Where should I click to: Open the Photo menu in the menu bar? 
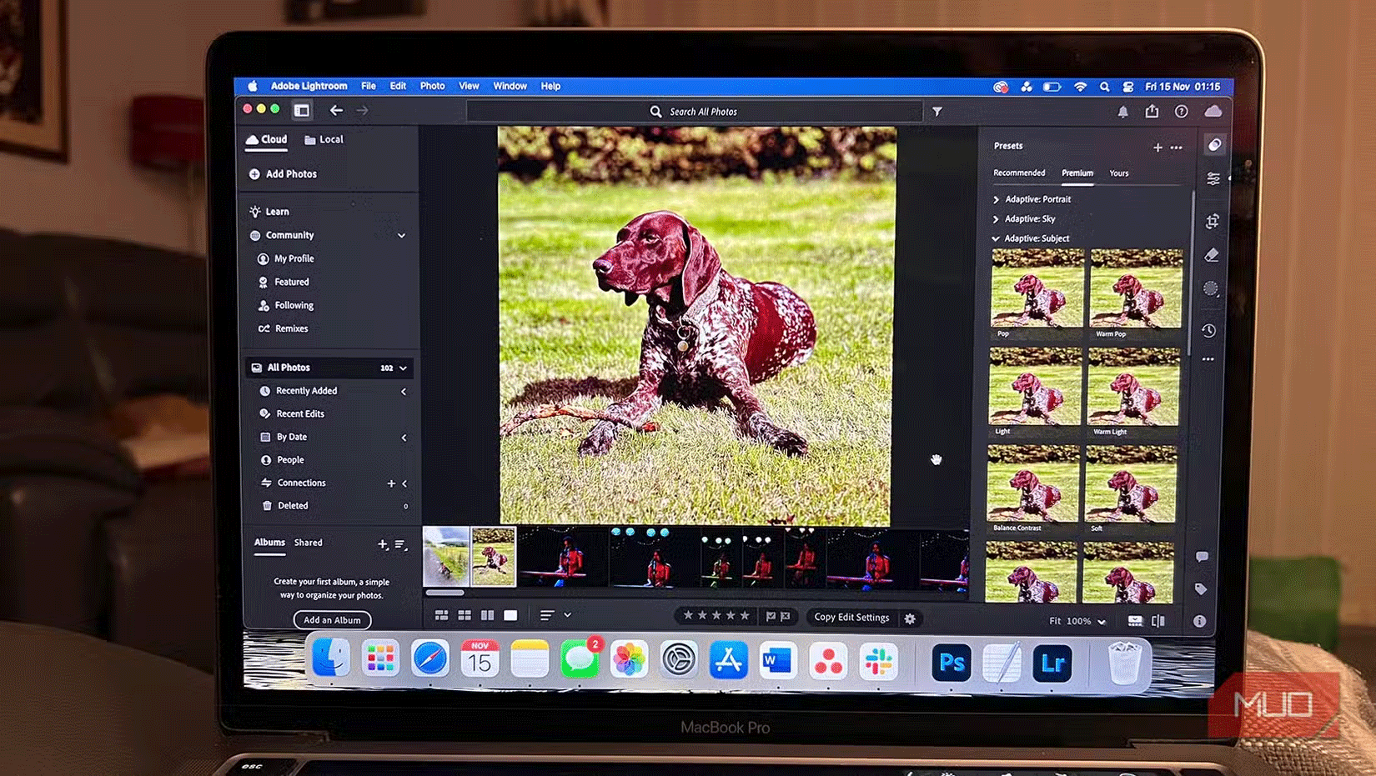click(x=432, y=86)
